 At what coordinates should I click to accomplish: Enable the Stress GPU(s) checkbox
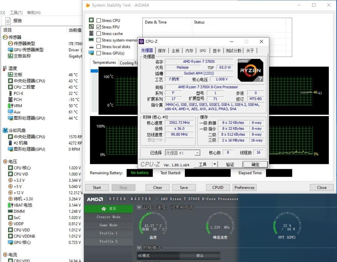(x=99, y=53)
